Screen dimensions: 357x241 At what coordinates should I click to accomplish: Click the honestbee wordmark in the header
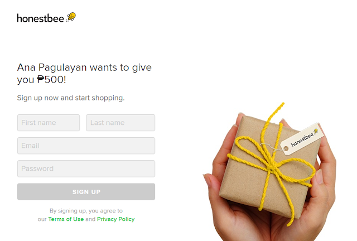click(x=41, y=18)
